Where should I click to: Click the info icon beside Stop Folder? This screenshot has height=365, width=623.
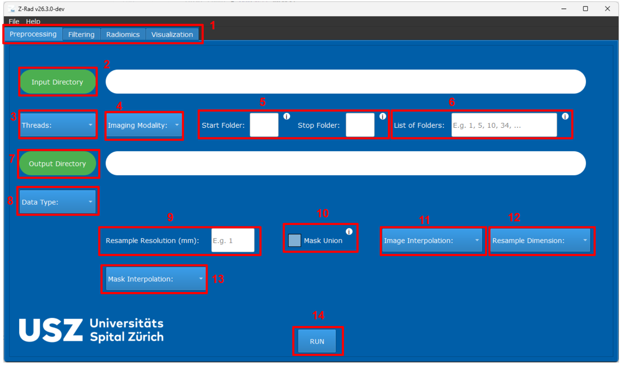[383, 116]
